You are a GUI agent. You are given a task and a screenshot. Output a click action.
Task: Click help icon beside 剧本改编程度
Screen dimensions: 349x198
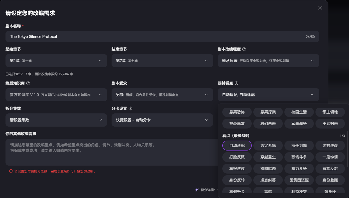pos(244,49)
